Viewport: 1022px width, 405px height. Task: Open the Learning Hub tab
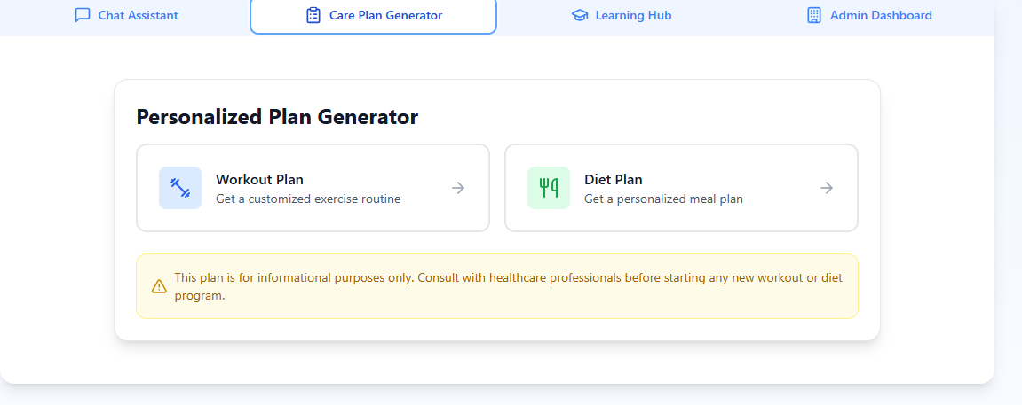pyautogui.click(x=633, y=15)
